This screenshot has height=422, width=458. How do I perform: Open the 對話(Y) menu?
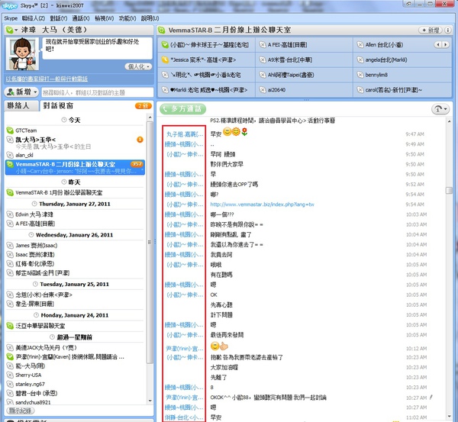[x=59, y=18]
